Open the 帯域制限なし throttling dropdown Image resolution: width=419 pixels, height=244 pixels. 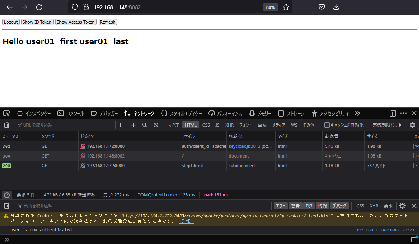click(386, 125)
